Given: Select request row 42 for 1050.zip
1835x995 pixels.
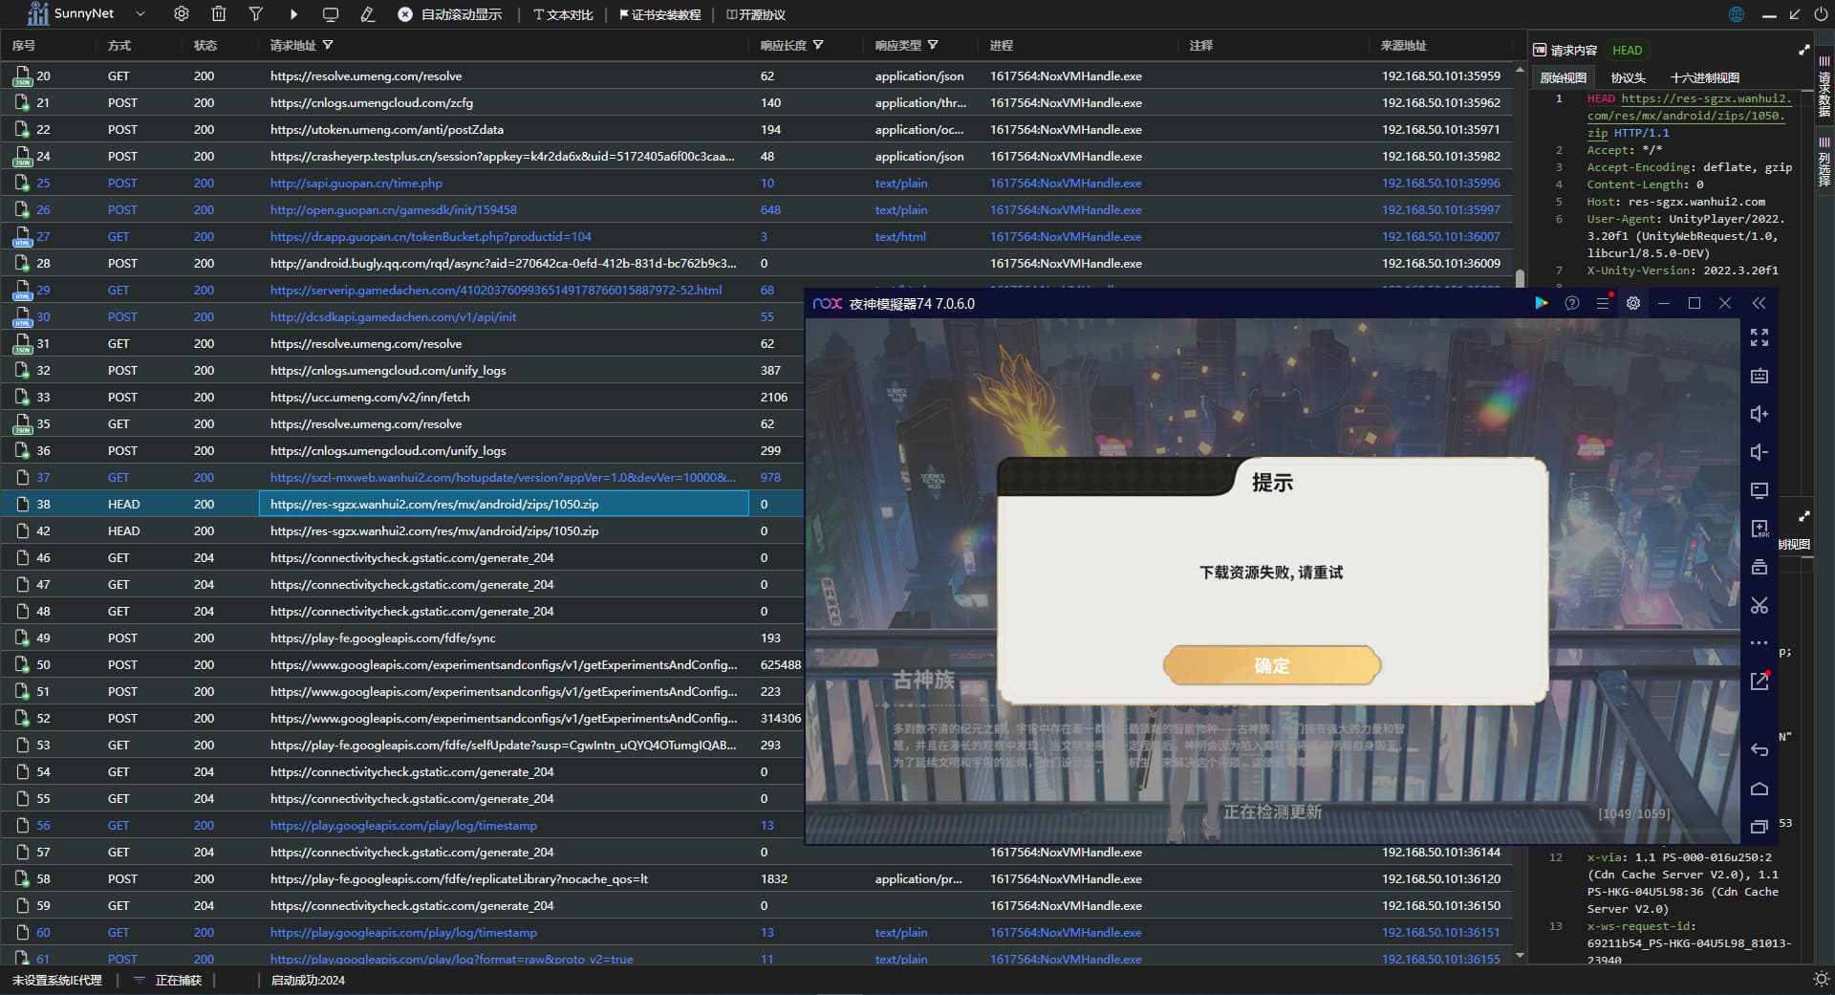Looking at the screenshot, I should [434, 530].
